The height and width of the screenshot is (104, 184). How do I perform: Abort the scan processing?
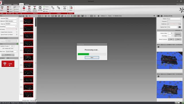click(92, 57)
